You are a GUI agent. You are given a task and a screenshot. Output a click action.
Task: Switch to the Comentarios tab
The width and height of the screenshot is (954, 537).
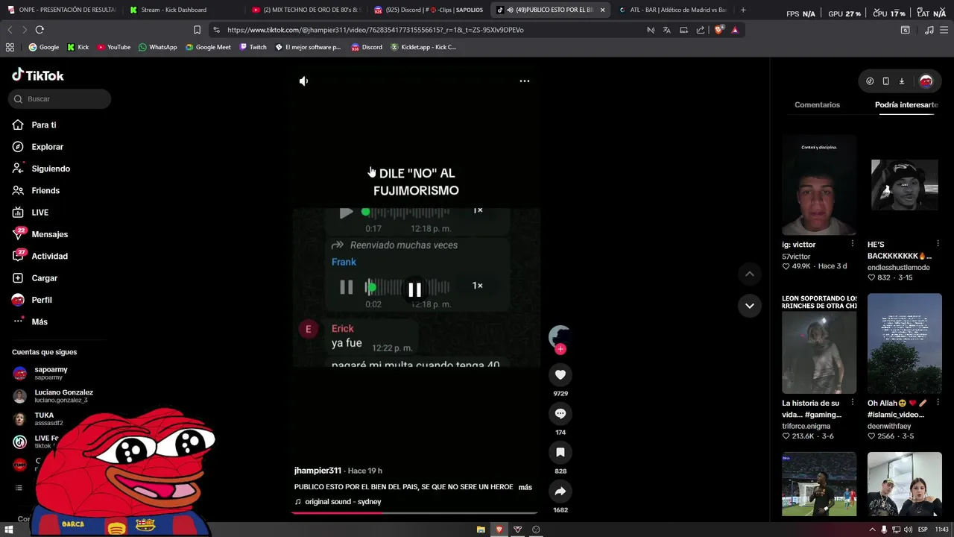[x=817, y=105]
